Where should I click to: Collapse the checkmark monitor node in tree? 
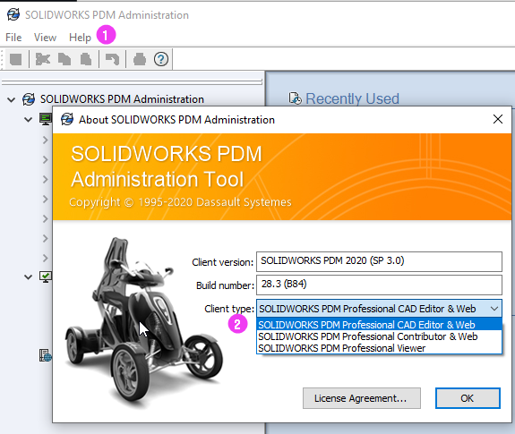coord(29,277)
